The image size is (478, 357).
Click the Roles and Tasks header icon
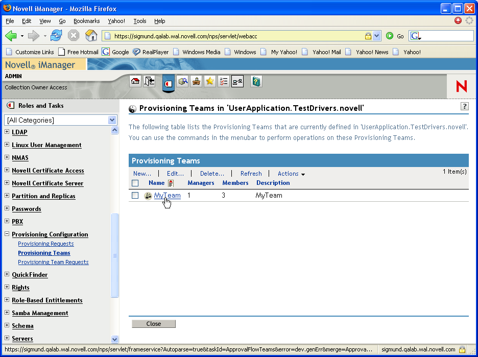point(11,106)
